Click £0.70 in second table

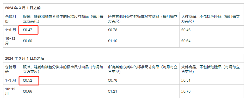186,91
